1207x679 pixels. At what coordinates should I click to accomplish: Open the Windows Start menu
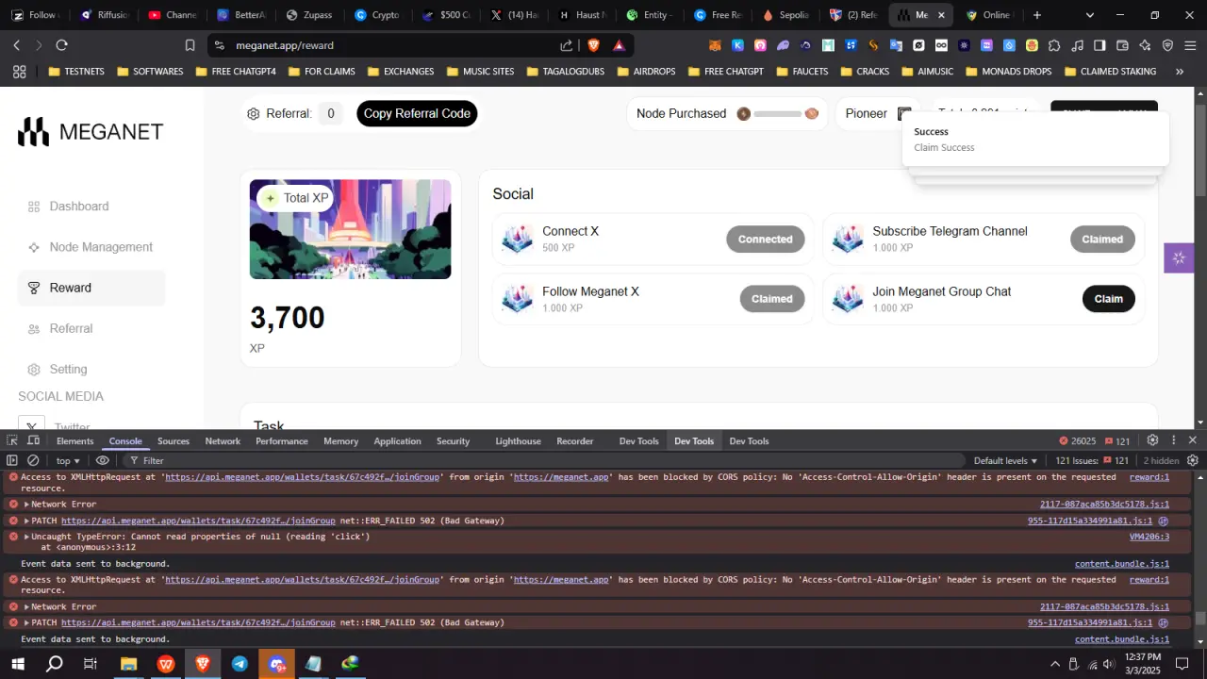tap(17, 664)
